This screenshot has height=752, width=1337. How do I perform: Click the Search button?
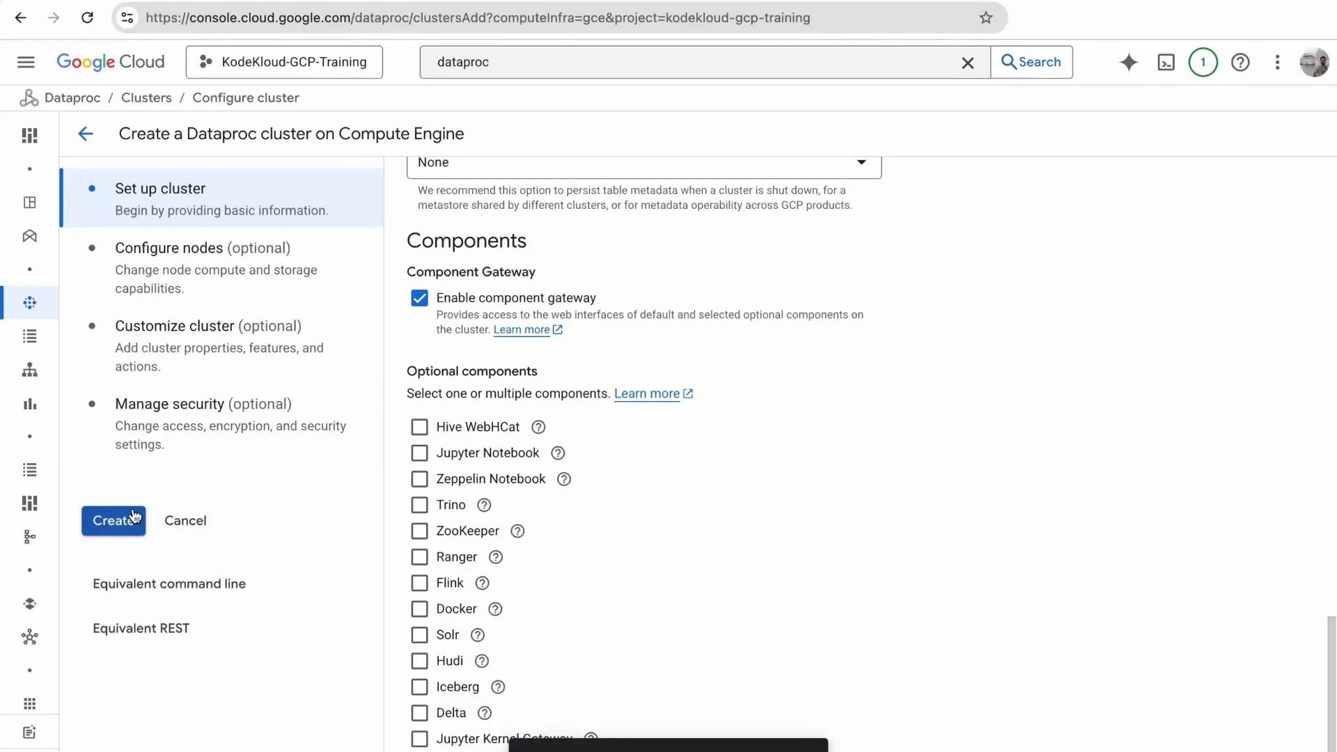click(1031, 62)
